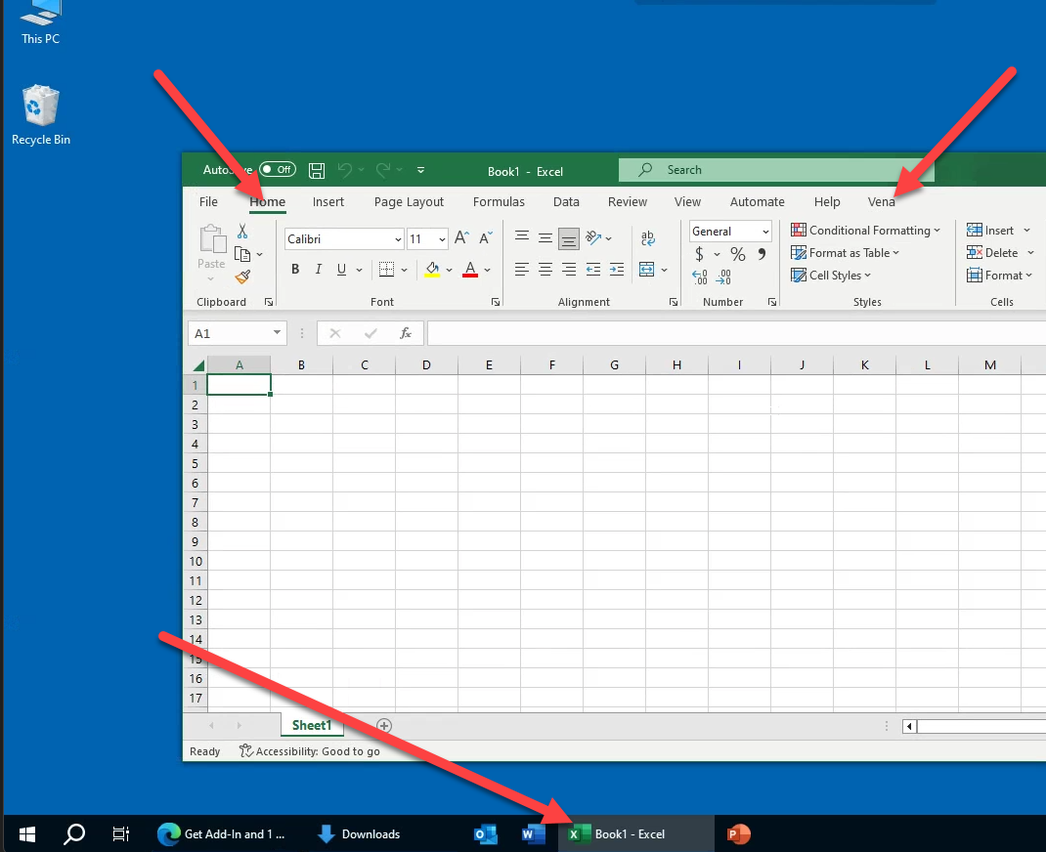Open the Calibri font name dropdown

pos(398,239)
